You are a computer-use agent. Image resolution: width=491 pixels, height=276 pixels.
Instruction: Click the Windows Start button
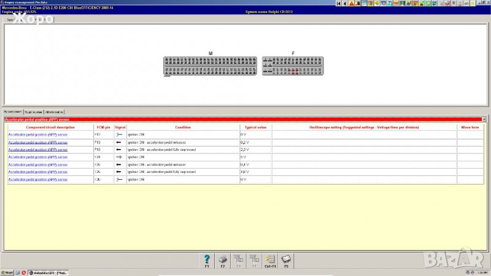point(7,272)
